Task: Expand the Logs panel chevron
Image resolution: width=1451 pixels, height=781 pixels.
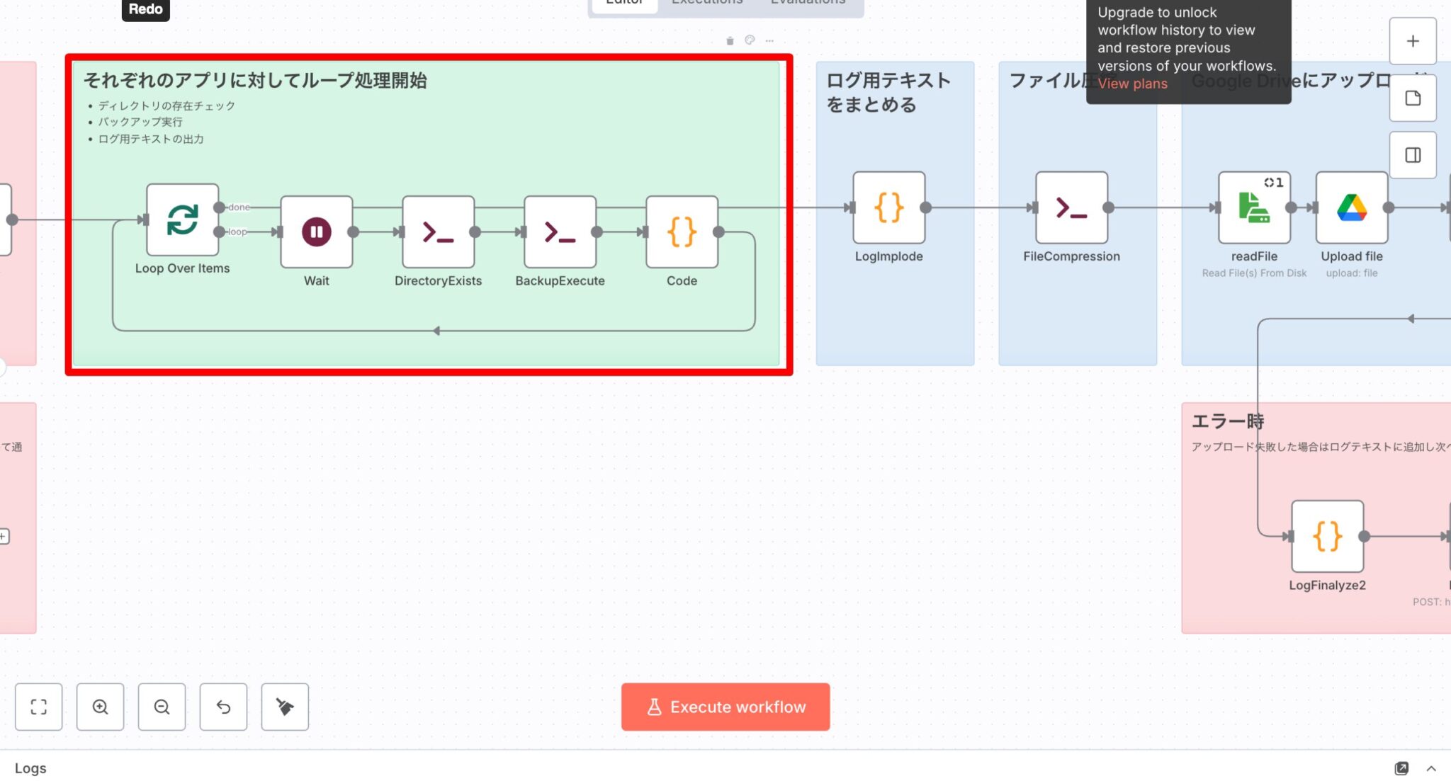Action: point(1431,768)
